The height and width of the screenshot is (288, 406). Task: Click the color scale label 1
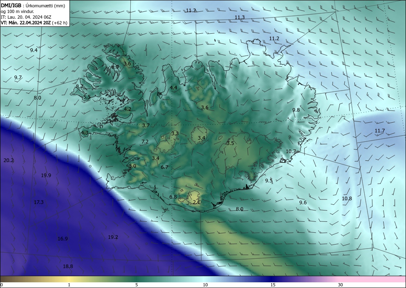69,285
